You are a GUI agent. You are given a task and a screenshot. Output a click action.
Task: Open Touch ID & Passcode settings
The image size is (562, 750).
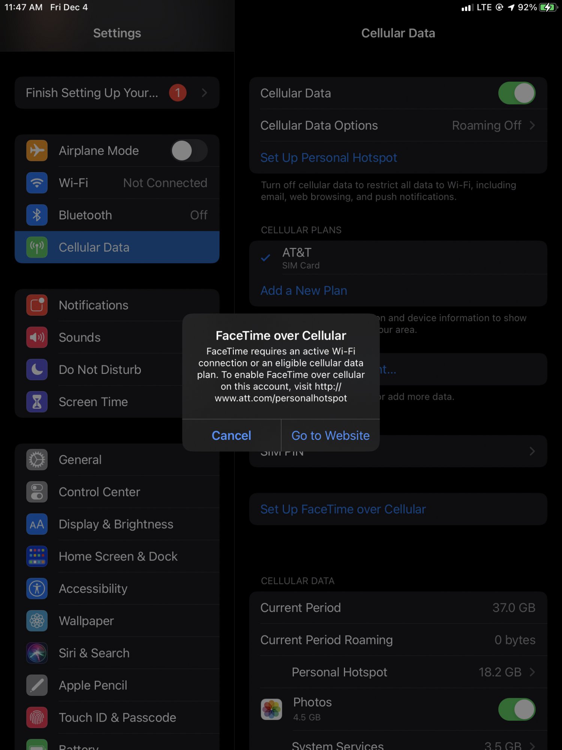(x=117, y=717)
